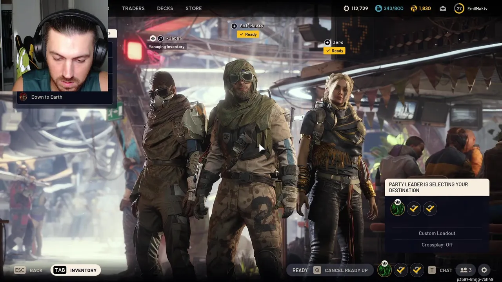Image resolution: width=502 pixels, height=282 pixels.
Task: Click the green party leader avatar in bottom bar
Action: [x=384, y=269]
